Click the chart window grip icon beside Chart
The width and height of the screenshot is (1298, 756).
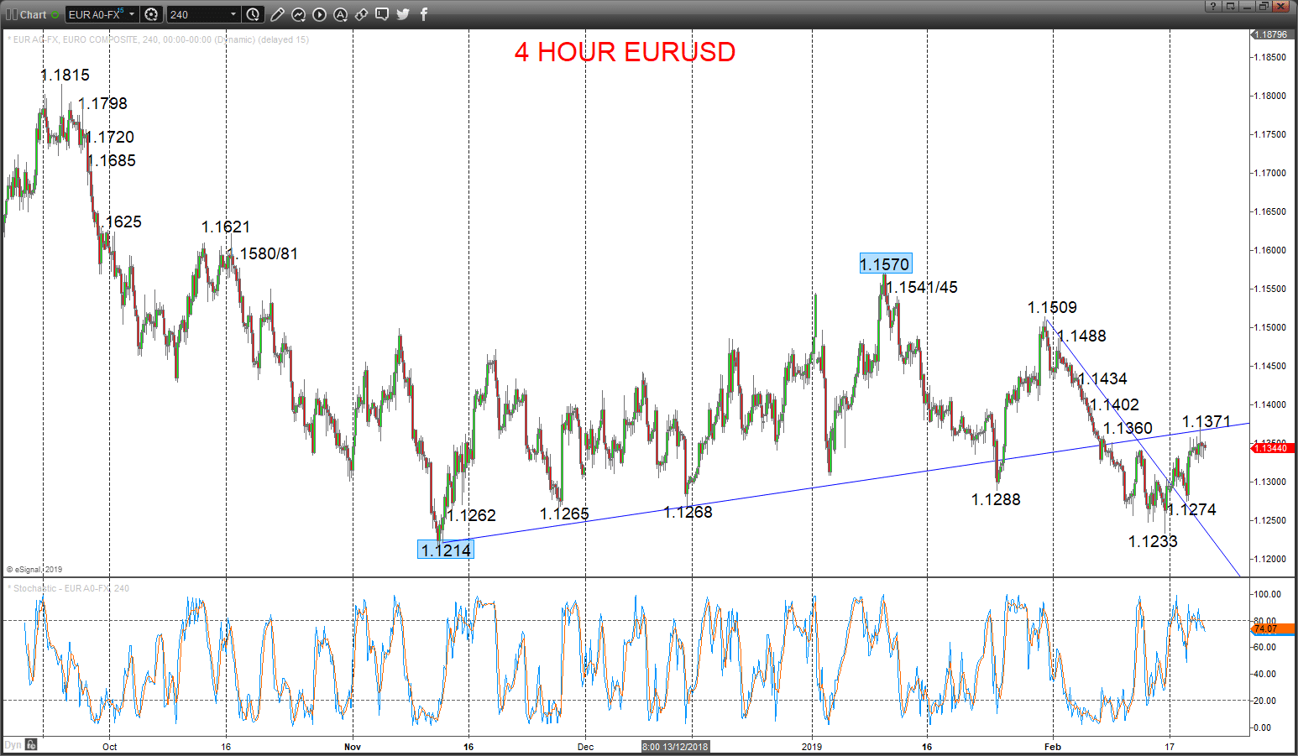[12, 14]
